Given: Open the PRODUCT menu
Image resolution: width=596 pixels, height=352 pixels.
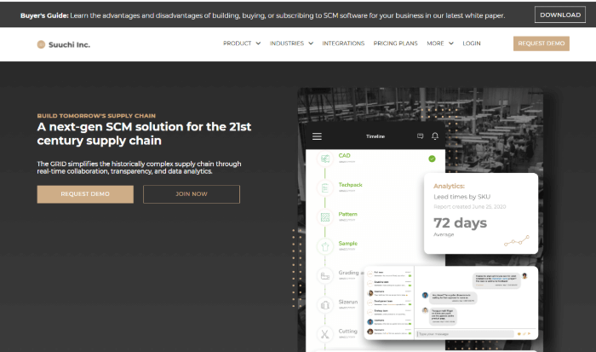Looking at the screenshot, I should click(x=238, y=43).
